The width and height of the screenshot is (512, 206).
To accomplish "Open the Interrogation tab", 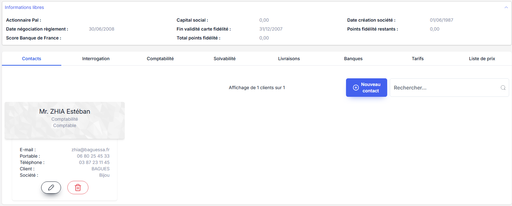I will coord(96,59).
